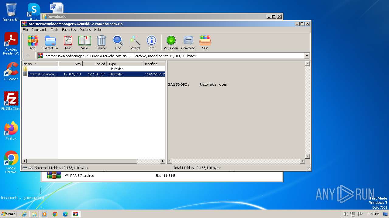Start VirusScan on the archive
This screenshot has height=218, width=389.
[x=171, y=42]
